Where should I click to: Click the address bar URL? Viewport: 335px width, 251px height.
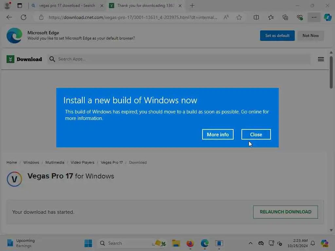click(x=133, y=17)
